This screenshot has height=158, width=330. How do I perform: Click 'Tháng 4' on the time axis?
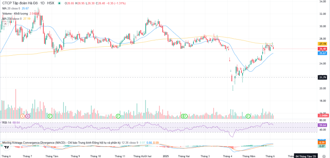(x=228, y=156)
